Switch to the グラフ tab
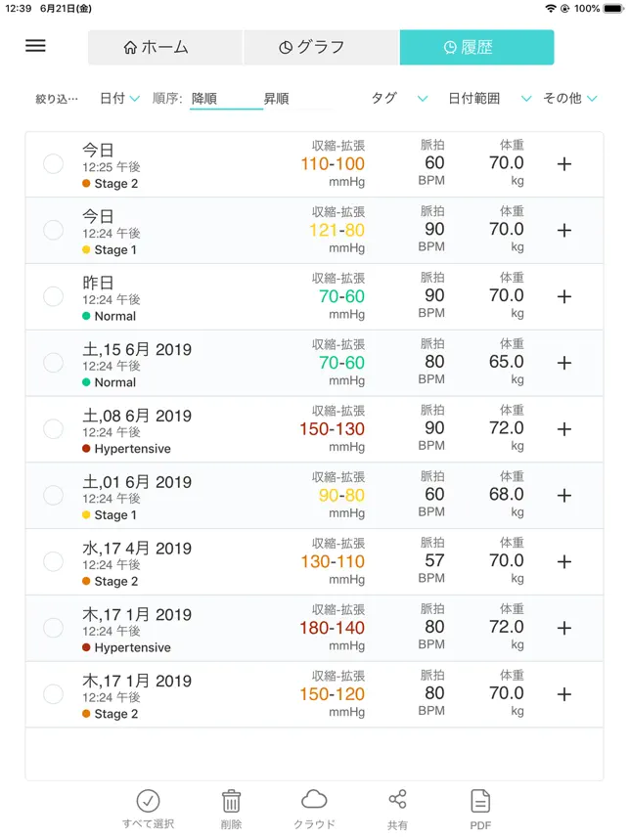Viewport: 629px width, 839px height. pyautogui.click(x=321, y=47)
